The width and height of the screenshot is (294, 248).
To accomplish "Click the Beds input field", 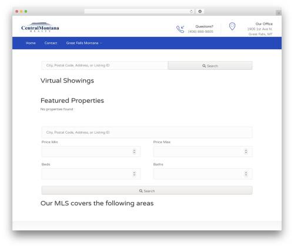I will coord(91,174).
